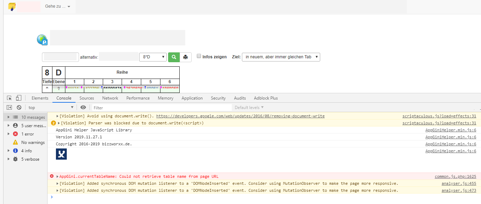Click the yellow warning triangle icon
481x204 pixels.
point(15,143)
